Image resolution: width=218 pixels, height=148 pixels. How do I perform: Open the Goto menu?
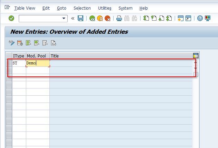[61, 8]
